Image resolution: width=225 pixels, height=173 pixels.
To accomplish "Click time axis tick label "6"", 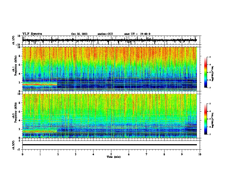I will 129,154.
